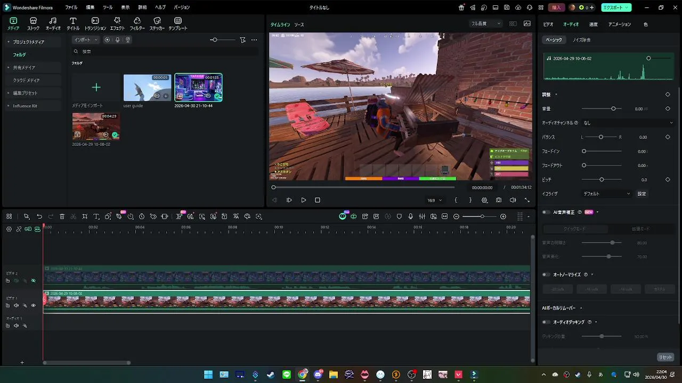Open the フル品質 preview quality dropdown
Viewport: 682px width, 383px height.
pos(485,24)
